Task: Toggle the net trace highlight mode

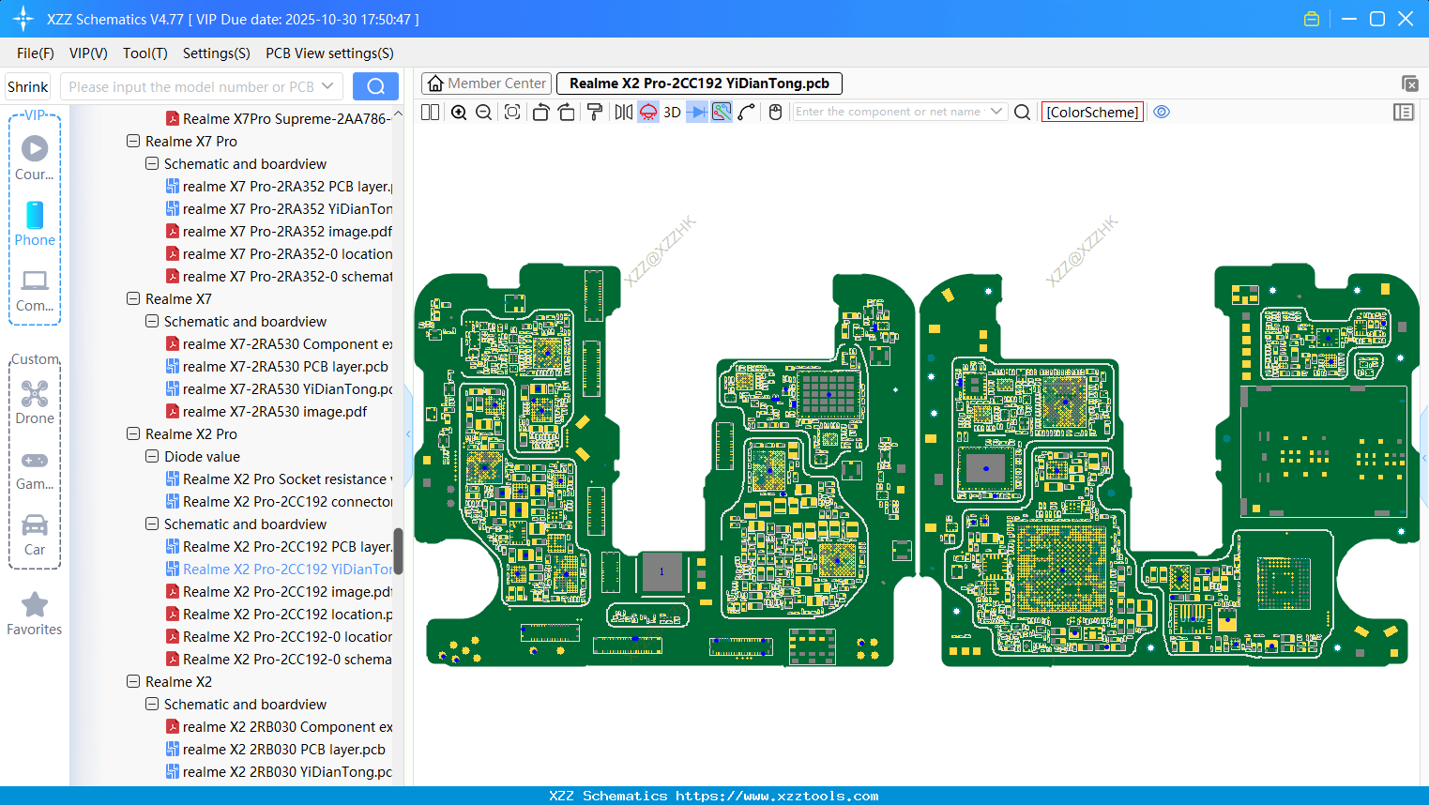Action: [722, 113]
